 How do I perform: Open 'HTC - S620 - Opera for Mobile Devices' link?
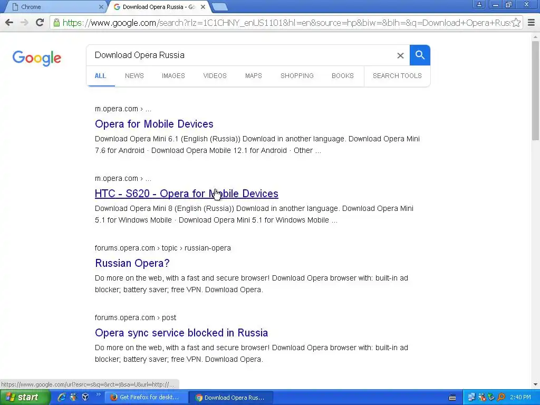186,194
